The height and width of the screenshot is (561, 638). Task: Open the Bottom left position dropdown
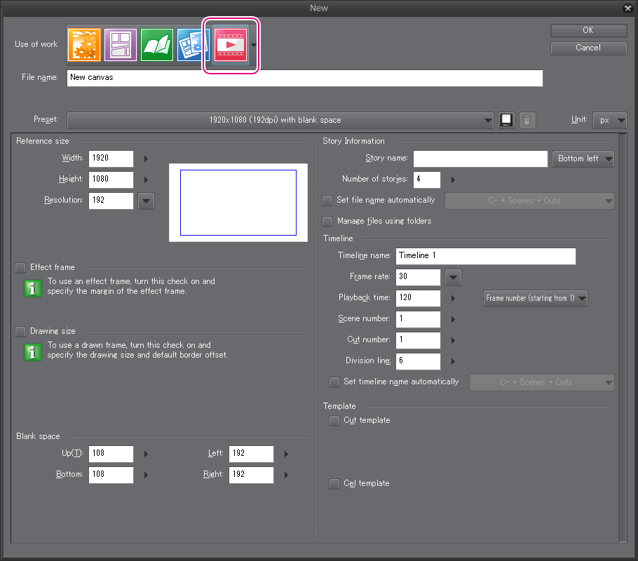tap(583, 159)
